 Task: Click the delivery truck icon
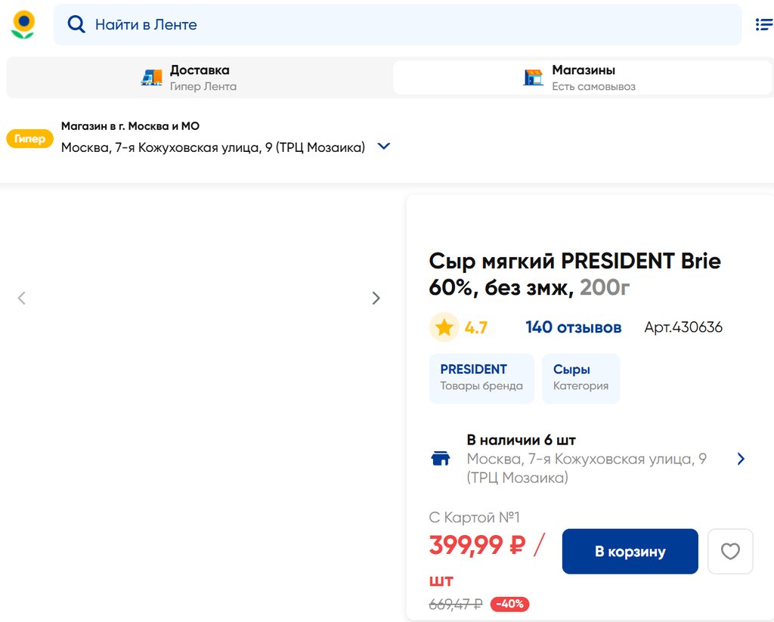152,77
